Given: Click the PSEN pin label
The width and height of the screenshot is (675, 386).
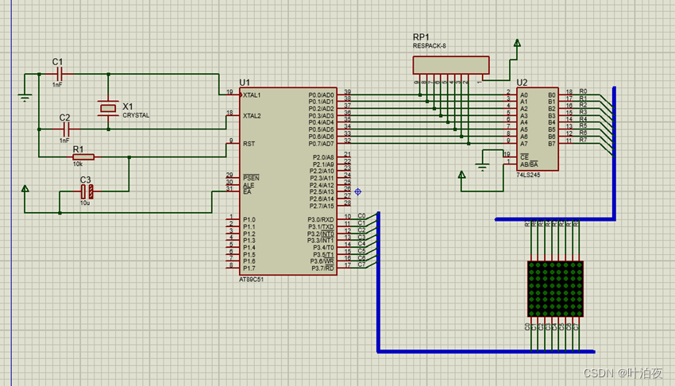Looking at the screenshot, I should (x=251, y=178).
